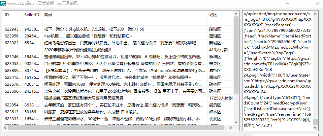Click the table's horizontal scroll right arrow
Image resolution: width=323 pixels, height=136 pixels.
(x=231, y=127)
